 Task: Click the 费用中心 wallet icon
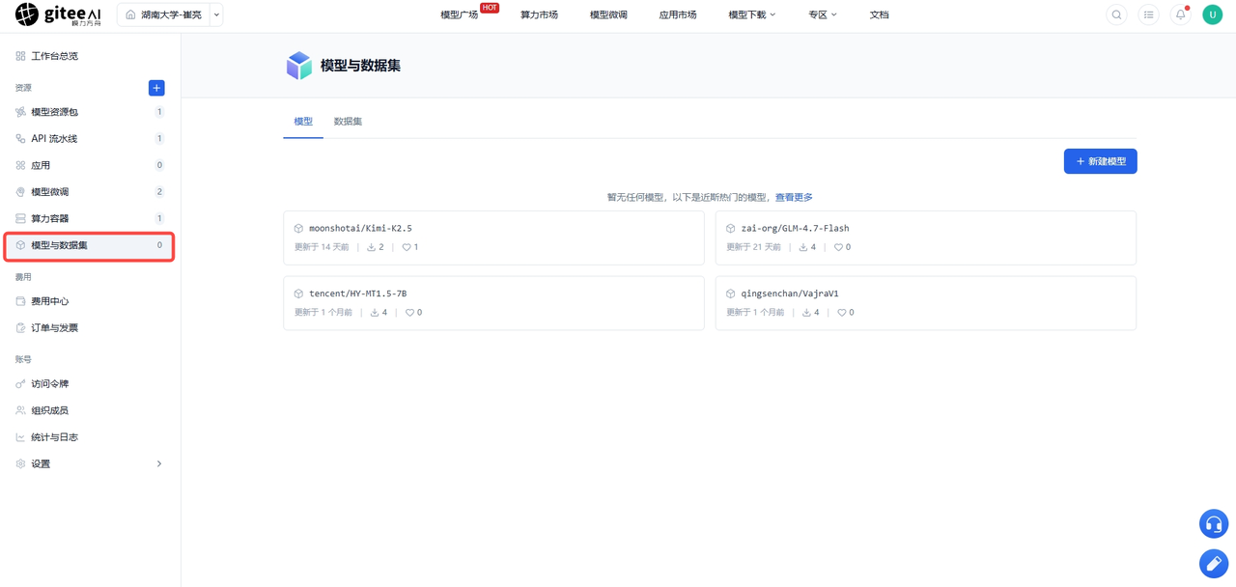tap(20, 301)
